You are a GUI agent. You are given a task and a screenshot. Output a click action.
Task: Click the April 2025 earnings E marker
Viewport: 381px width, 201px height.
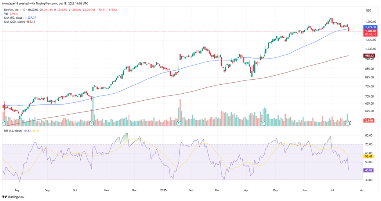(263, 123)
